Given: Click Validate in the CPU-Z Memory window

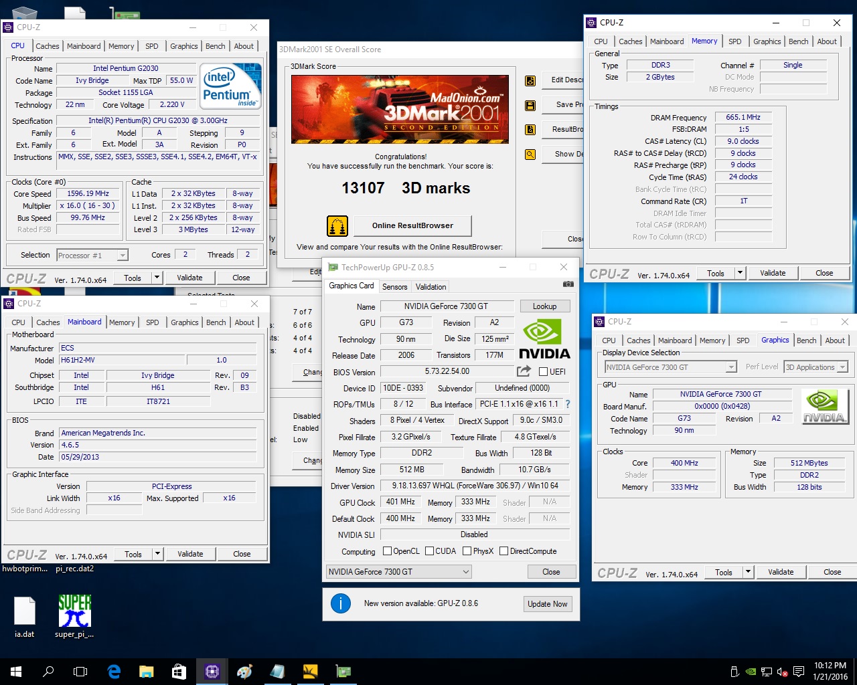Looking at the screenshot, I should click(773, 273).
